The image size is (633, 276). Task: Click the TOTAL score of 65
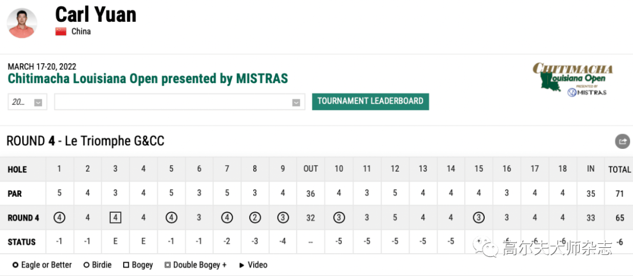(x=620, y=218)
